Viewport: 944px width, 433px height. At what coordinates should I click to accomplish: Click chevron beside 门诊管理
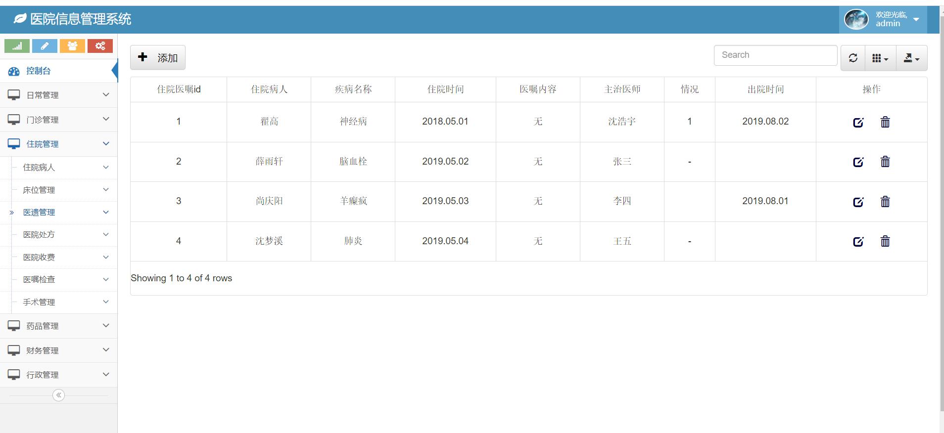[x=106, y=119]
